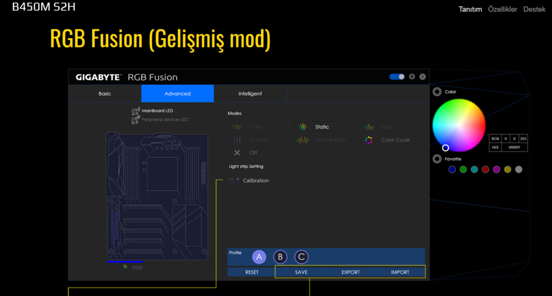This screenshot has height=296, width=552.
Task: Click the RESET button
Action: (251, 272)
